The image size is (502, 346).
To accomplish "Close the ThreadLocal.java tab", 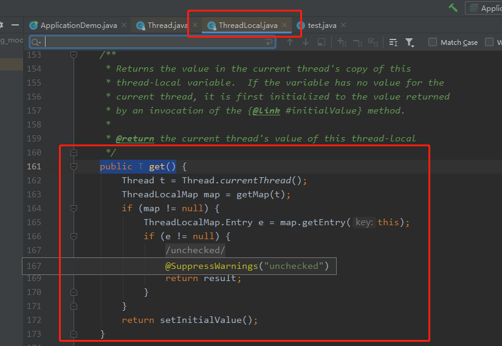I will pyautogui.click(x=284, y=25).
